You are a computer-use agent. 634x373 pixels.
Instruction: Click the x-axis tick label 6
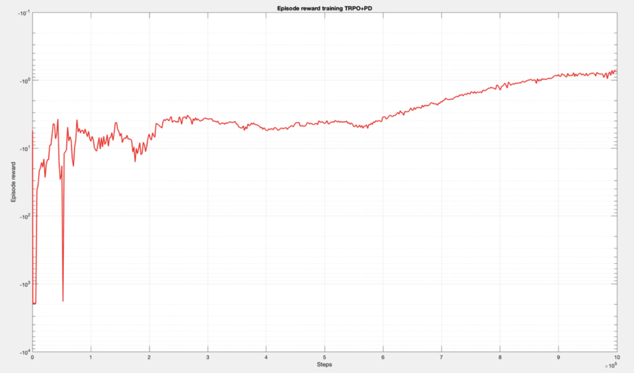point(383,357)
